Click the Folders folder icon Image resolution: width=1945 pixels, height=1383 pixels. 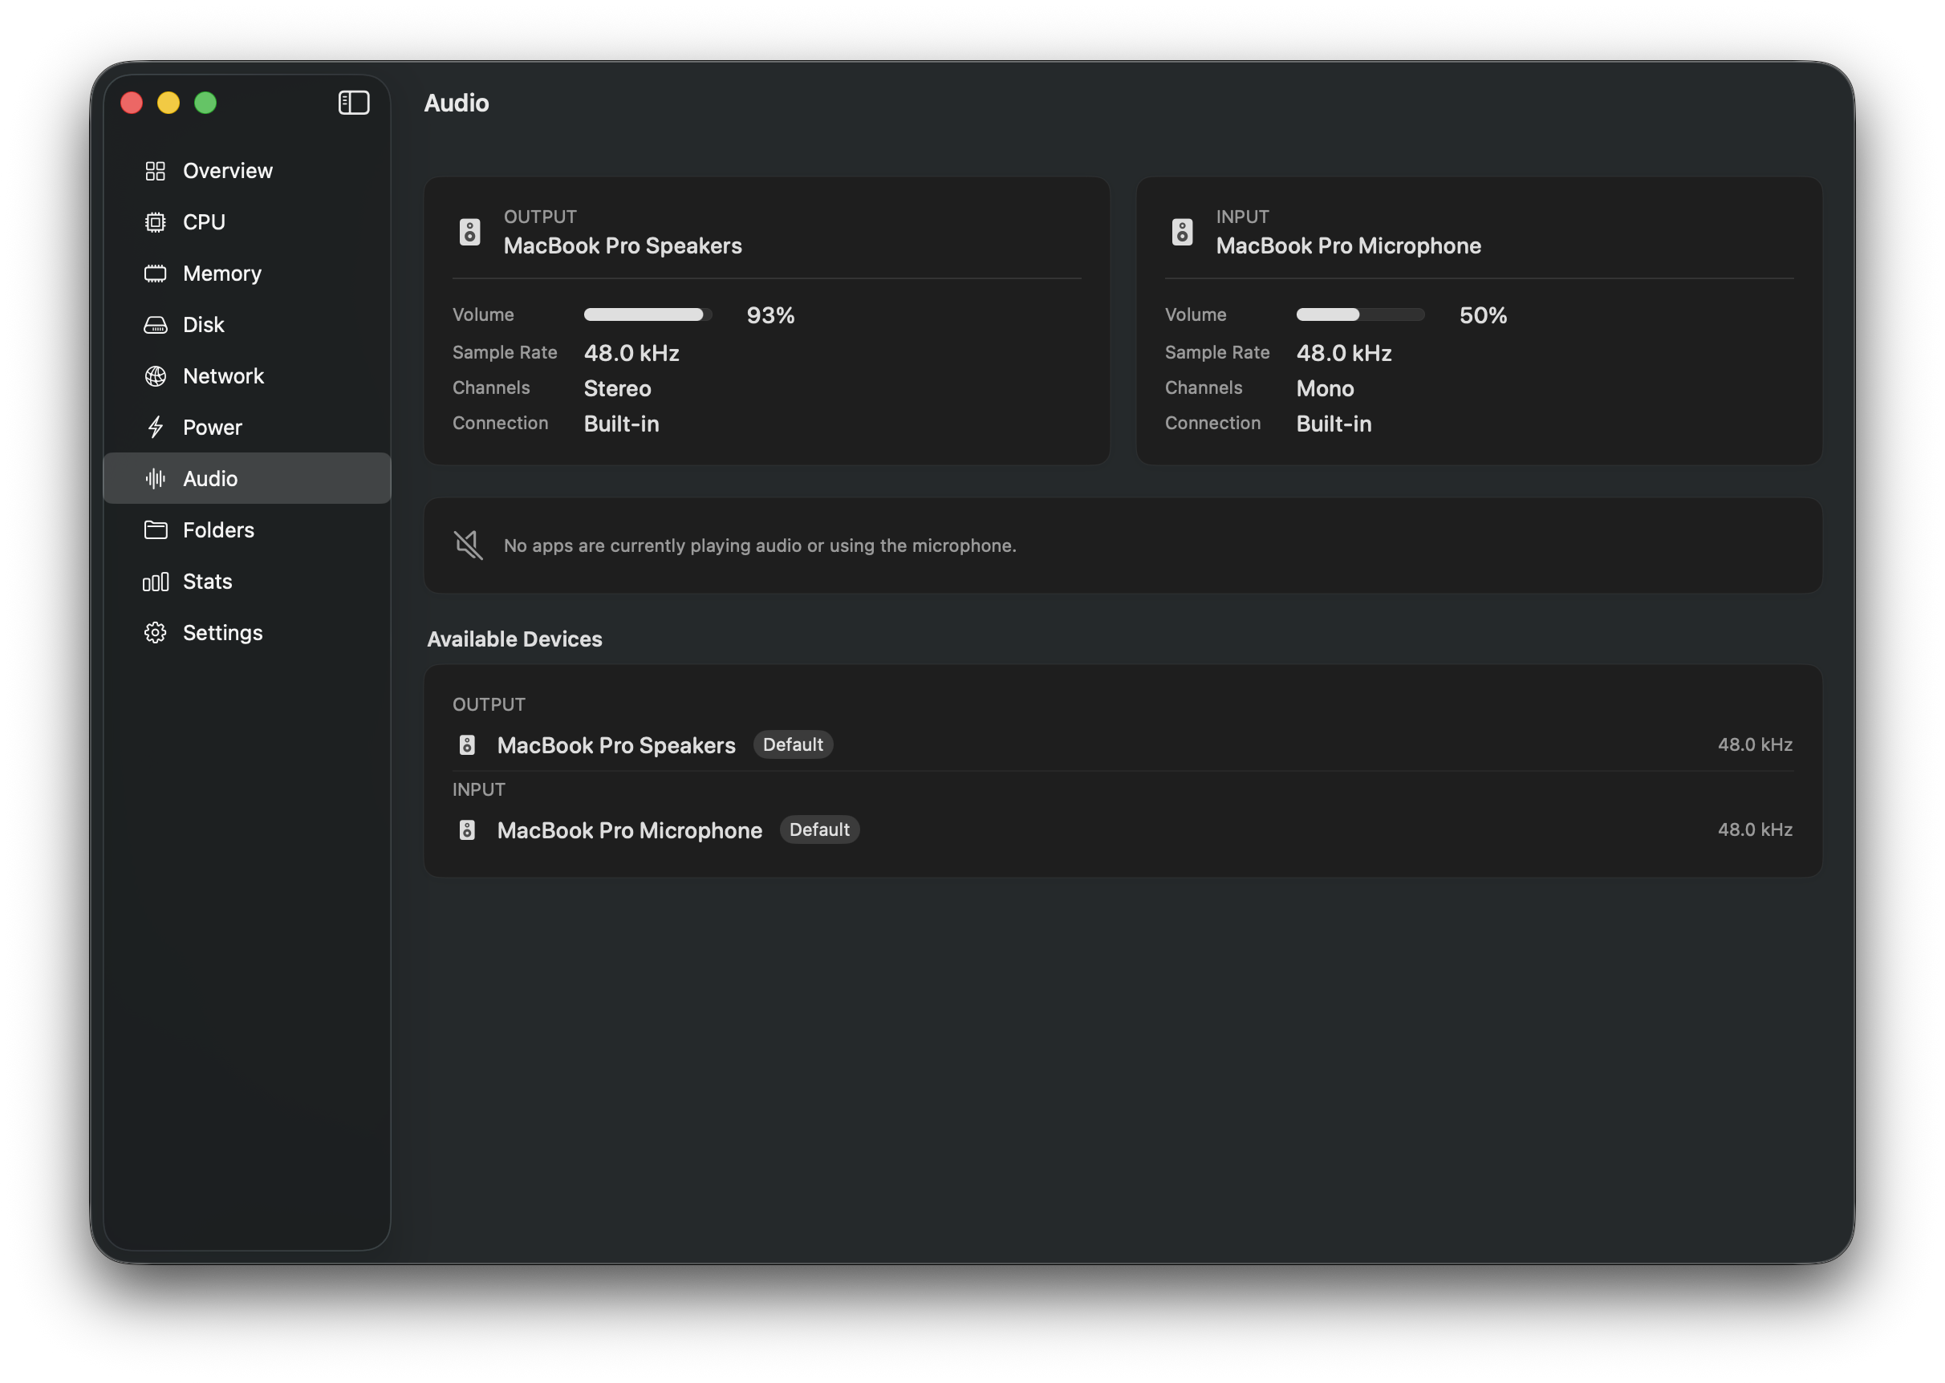point(155,529)
